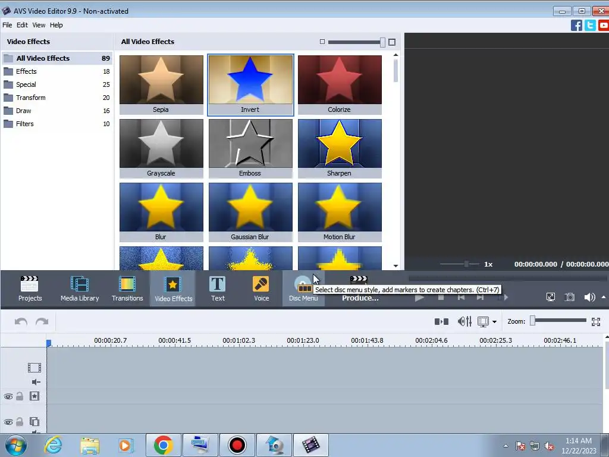This screenshot has width=609, height=457.
Task: Select the Invert effect thumbnail
Action: 250,84
